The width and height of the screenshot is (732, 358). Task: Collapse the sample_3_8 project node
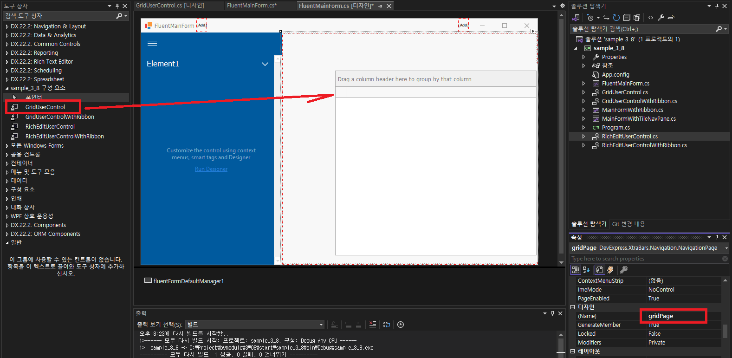pos(576,48)
